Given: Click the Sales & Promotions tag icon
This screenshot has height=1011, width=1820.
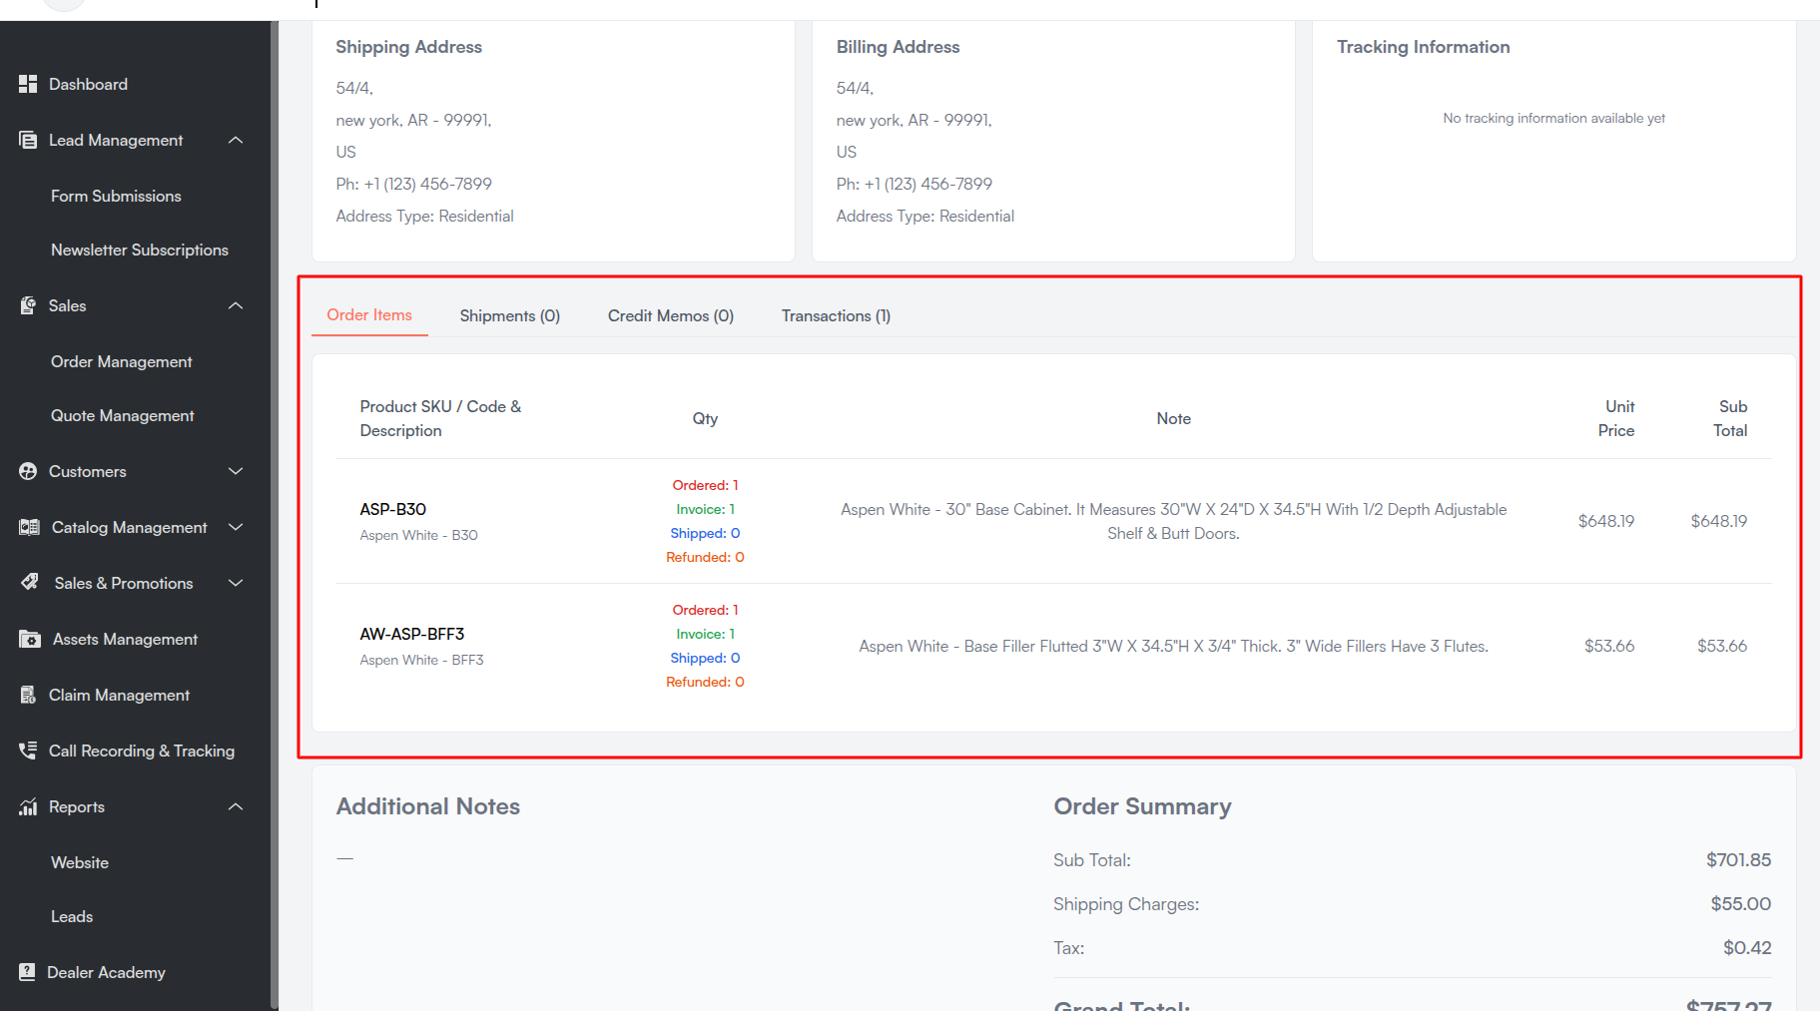Looking at the screenshot, I should point(30,582).
